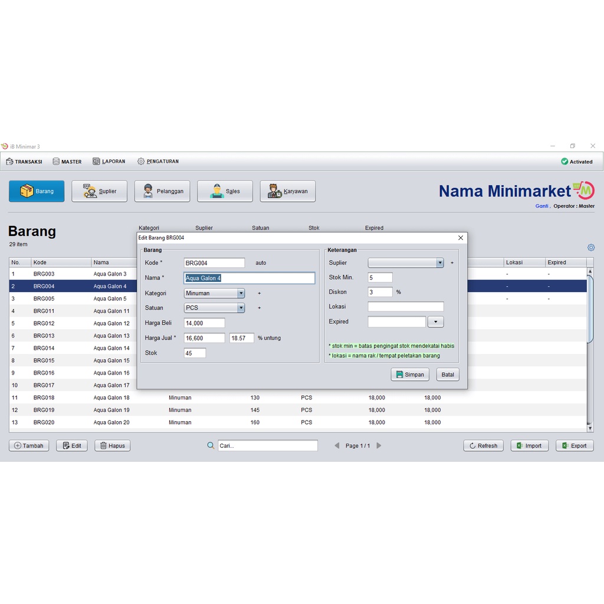The width and height of the screenshot is (604, 604).
Task: Open the Karyawan section
Action: [288, 191]
